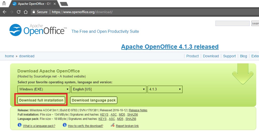Click the site search input field
The width and height of the screenshot is (259, 131).
(x=232, y=23)
